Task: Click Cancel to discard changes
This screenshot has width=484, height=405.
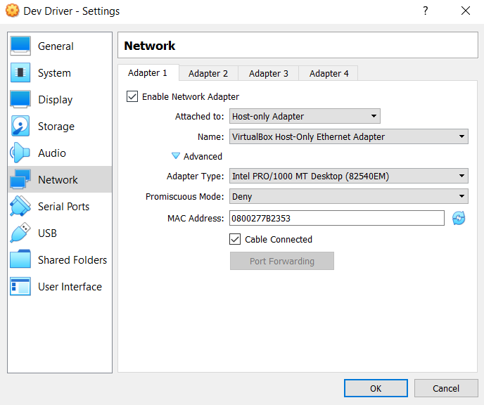Action: tap(446, 388)
